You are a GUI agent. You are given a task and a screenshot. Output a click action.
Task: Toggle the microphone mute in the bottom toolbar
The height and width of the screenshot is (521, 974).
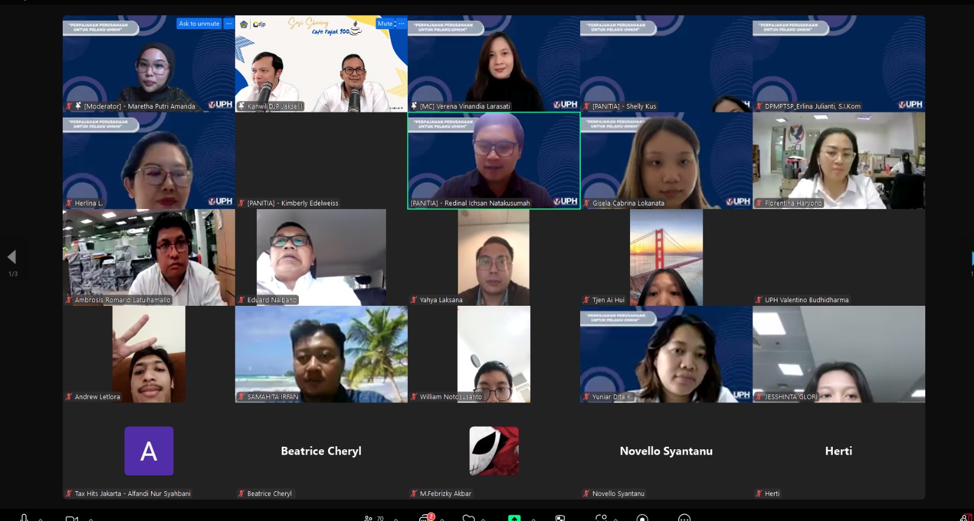tap(24, 517)
